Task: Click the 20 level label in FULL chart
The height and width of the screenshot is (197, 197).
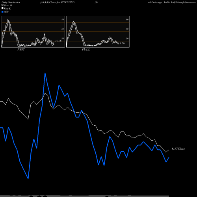Action: [x=127, y=38]
